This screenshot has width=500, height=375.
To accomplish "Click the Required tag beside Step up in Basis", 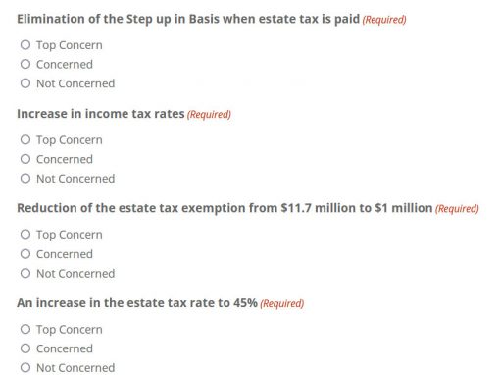I will pyautogui.click(x=384, y=20).
